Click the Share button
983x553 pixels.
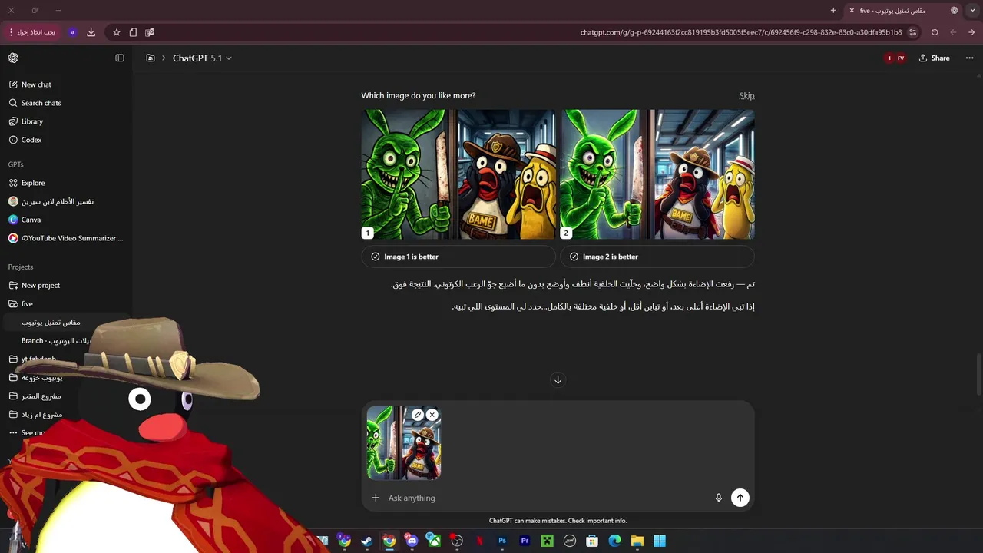(x=934, y=58)
